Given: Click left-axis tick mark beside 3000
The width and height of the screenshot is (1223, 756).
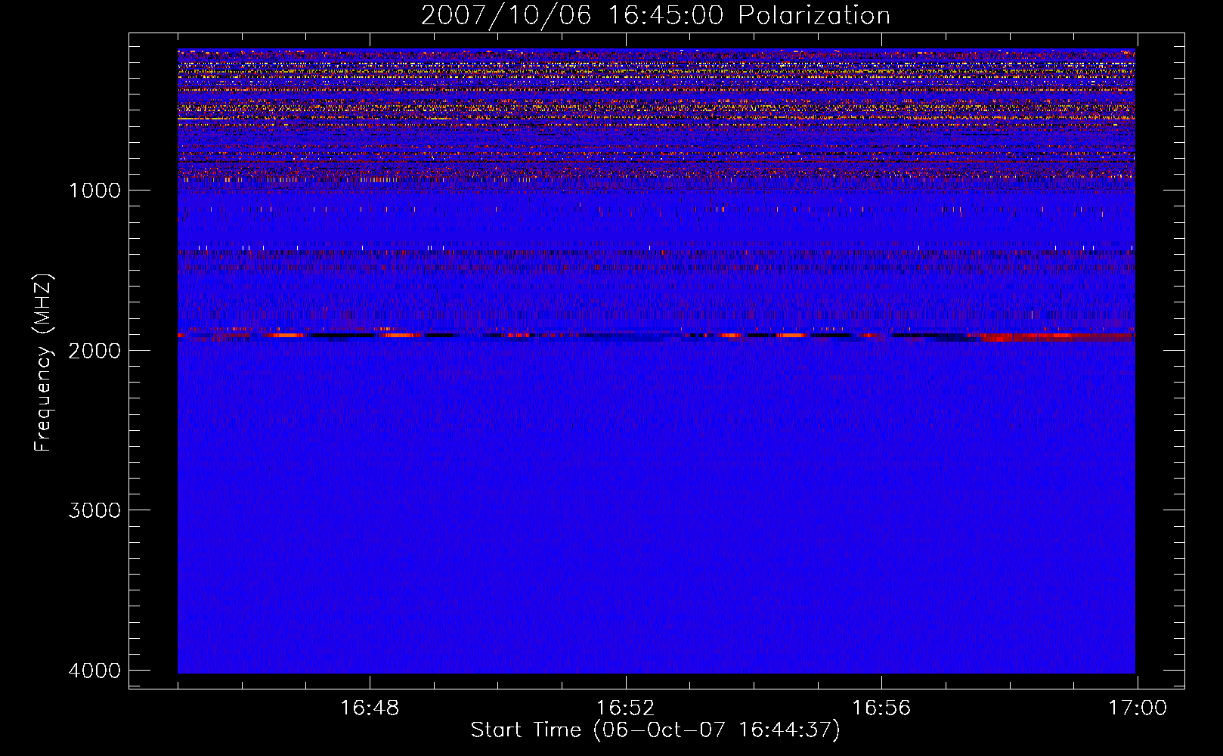Looking at the screenshot, I should [136, 510].
